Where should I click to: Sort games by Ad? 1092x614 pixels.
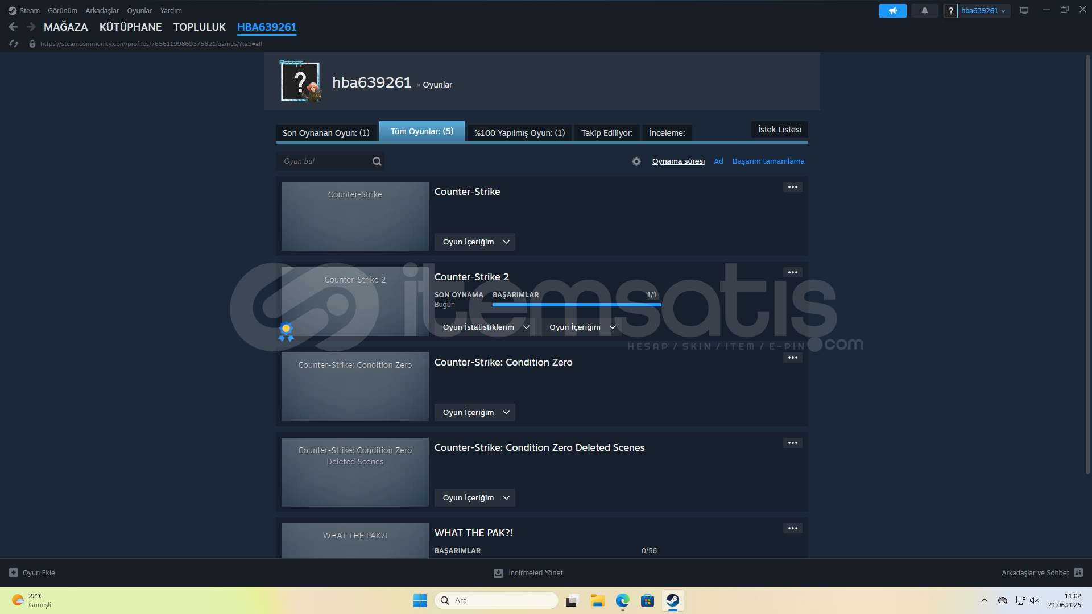(x=718, y=161)
